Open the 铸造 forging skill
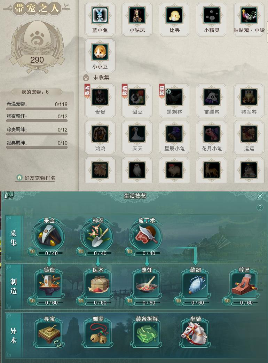The image size is (268, 363). [x=49, y=285]
